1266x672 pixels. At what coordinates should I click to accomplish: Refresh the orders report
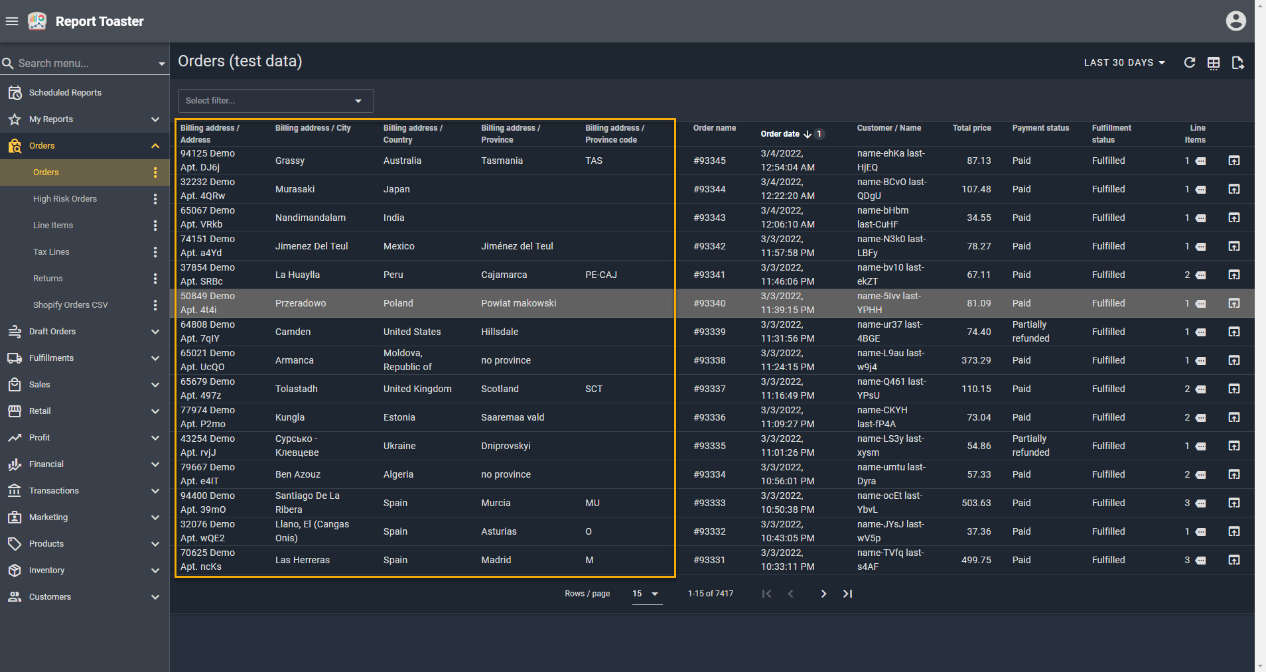coord(1190,62)
